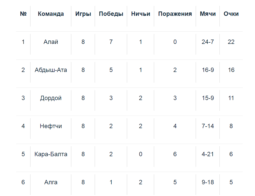This screenshot has width=255, height=196.
Task: Click Алга's 9-18 goals cell
Action: [208, 182]
